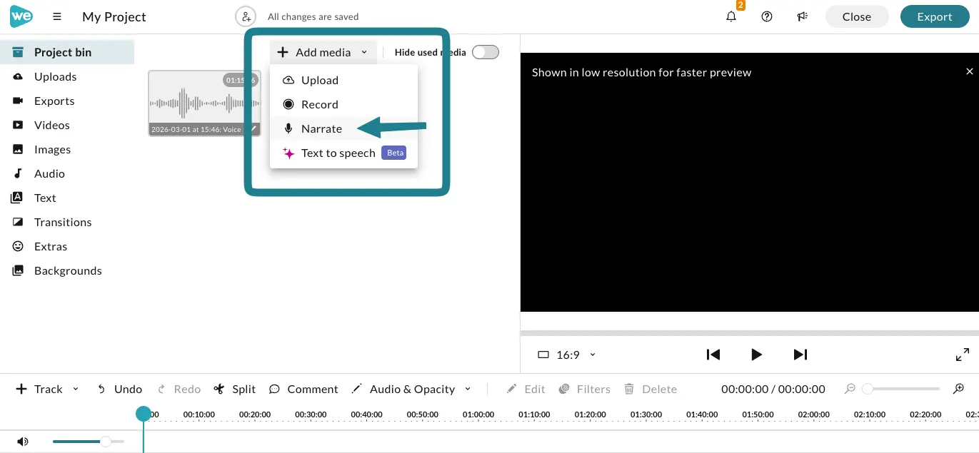Click the 00:00:00 / 00:00:00 timecode display
The height and width of the screenshot is (453, 979).
(x=773, y=389)
